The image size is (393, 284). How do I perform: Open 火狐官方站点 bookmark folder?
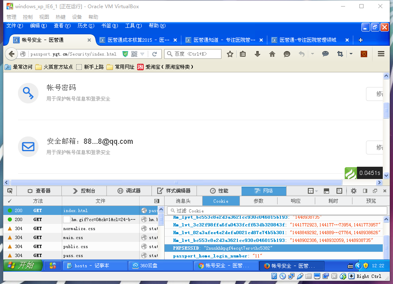[54, 67]
